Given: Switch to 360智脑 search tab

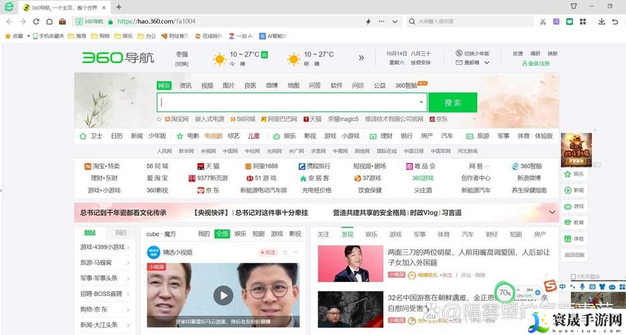Looking at the screenshot, I should point(406,86).
